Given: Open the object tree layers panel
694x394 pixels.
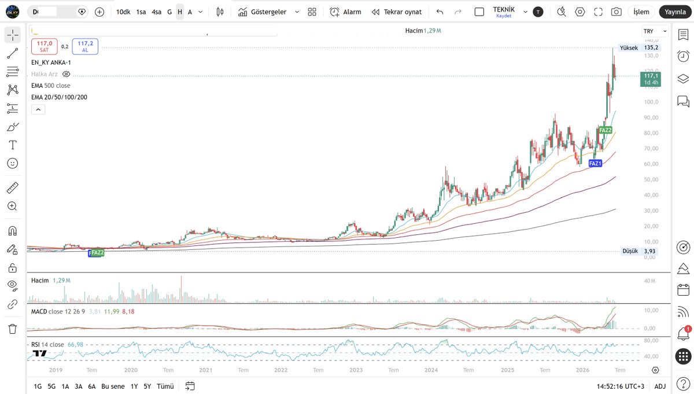Looking at the screenshot, I should pos(683,79).
